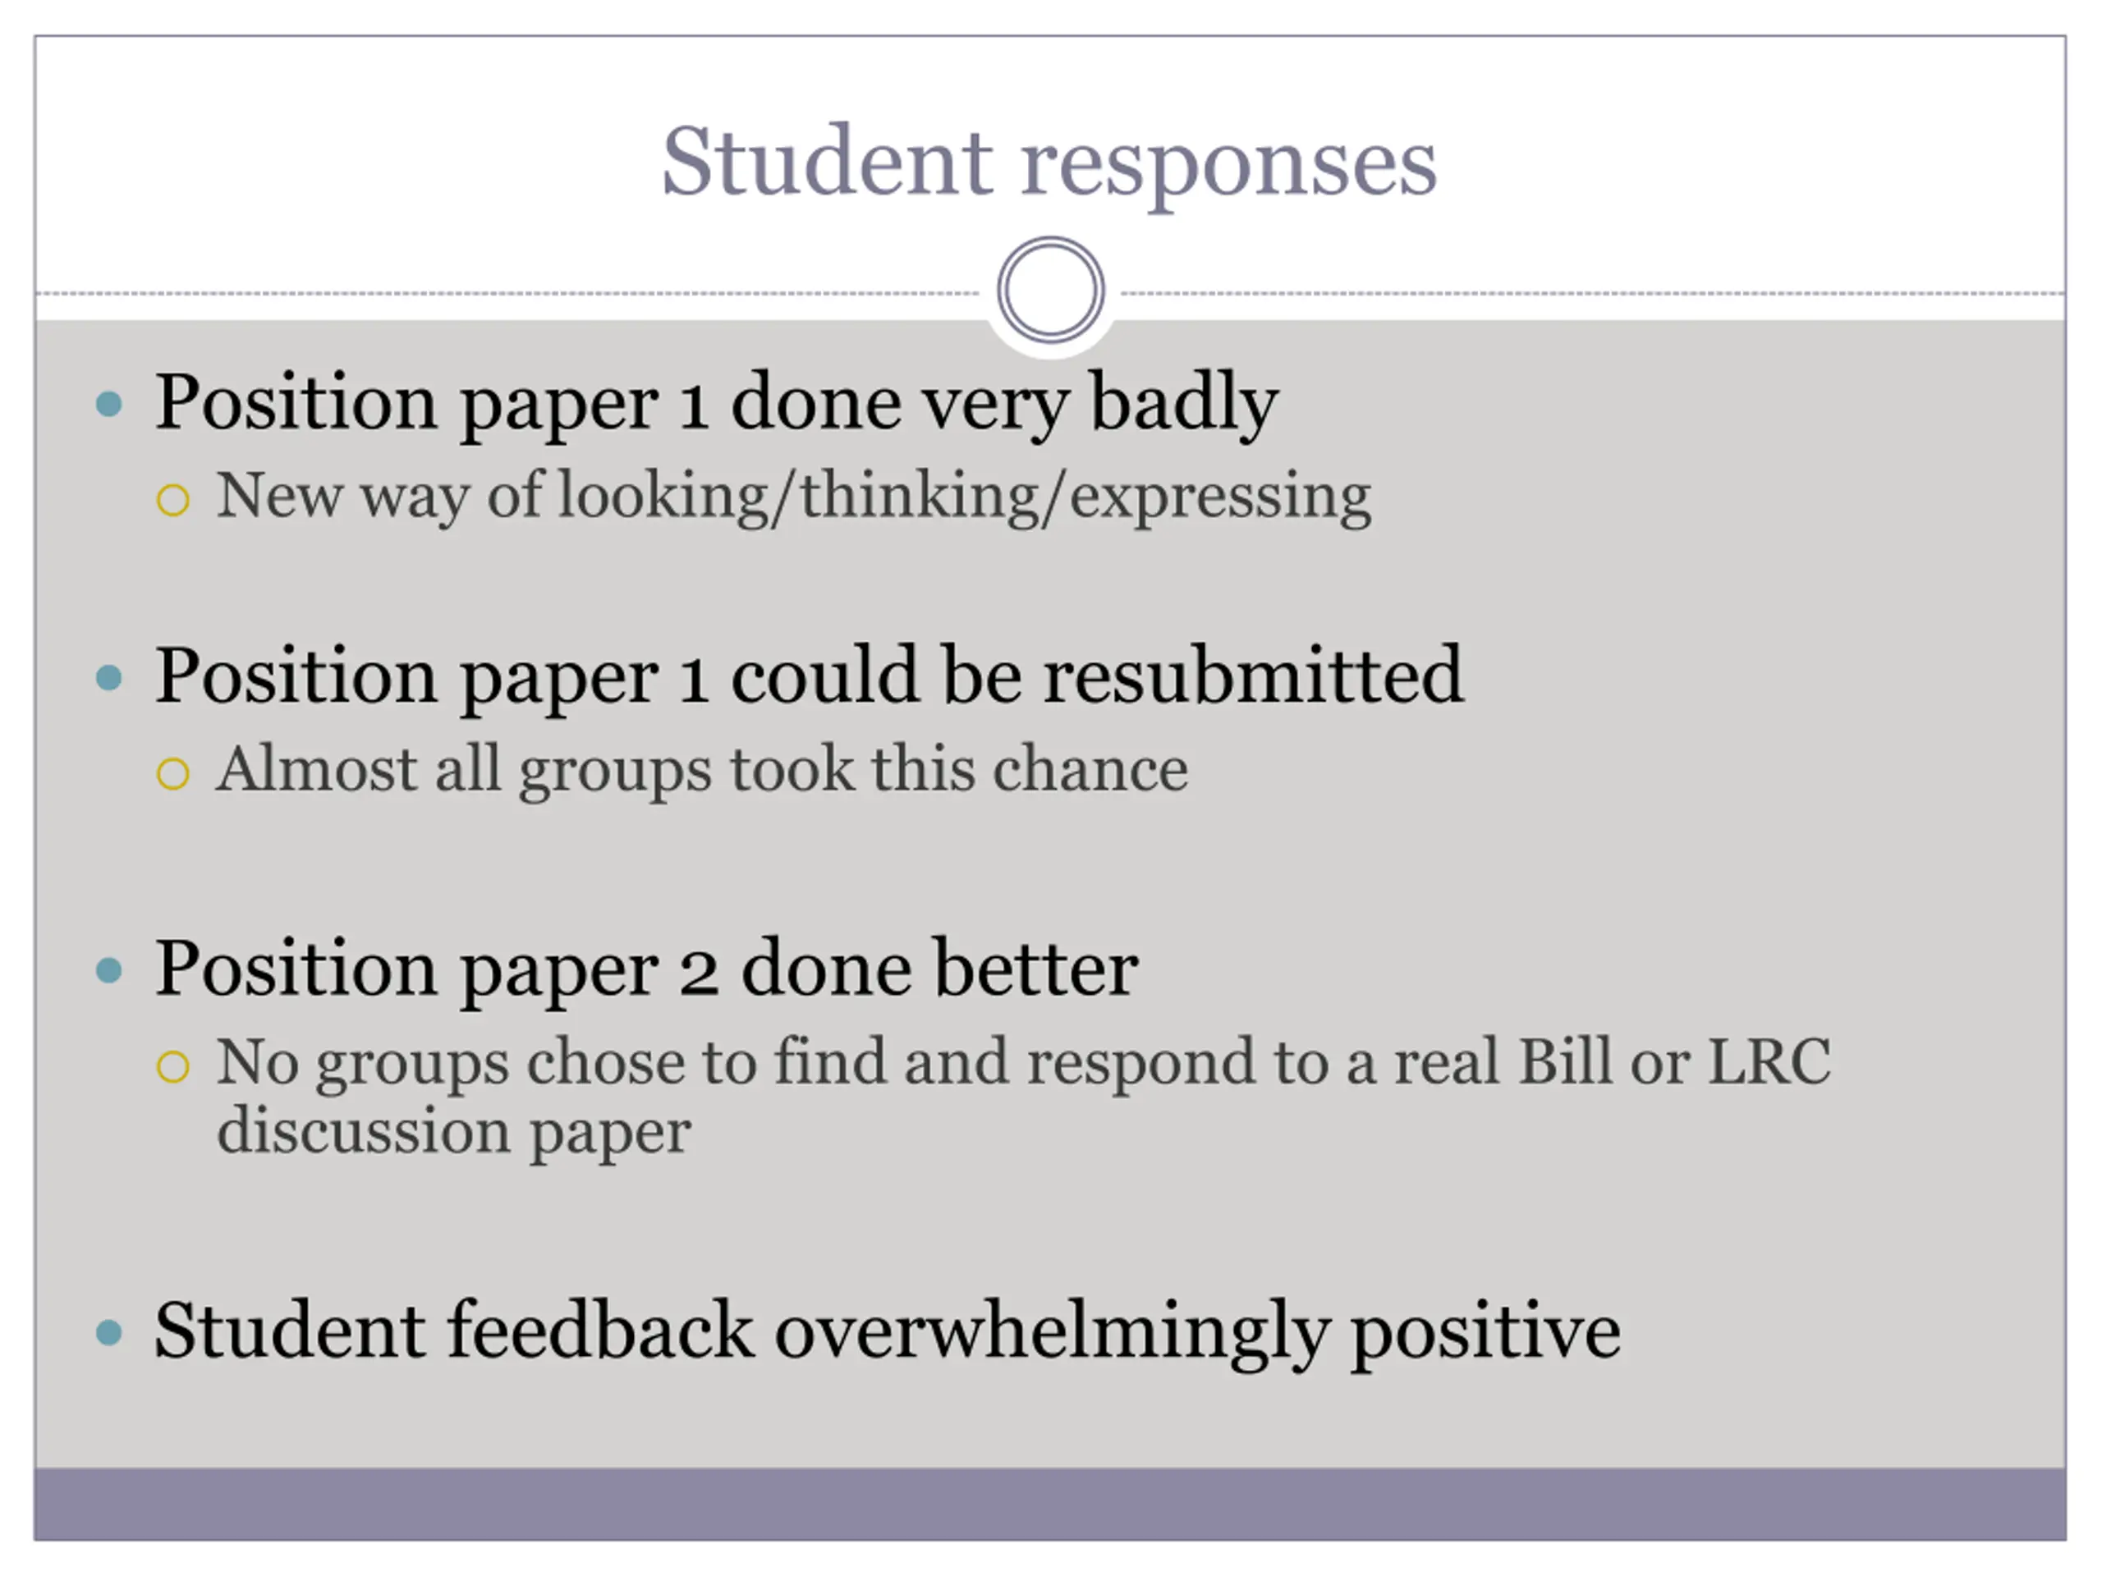Screen dimensions: 2102x1576
Task: Click the words "discussion paper" on the wrapped line
Action: pyautogui.click(x=454, y=1130)
